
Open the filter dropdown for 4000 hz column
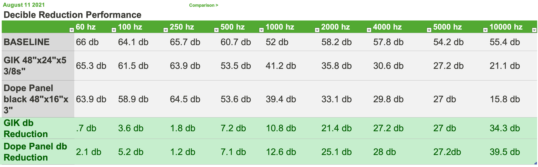tap(429, 30)
